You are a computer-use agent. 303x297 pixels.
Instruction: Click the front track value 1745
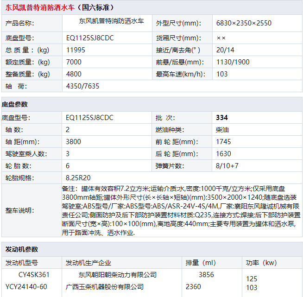[223, 142]
